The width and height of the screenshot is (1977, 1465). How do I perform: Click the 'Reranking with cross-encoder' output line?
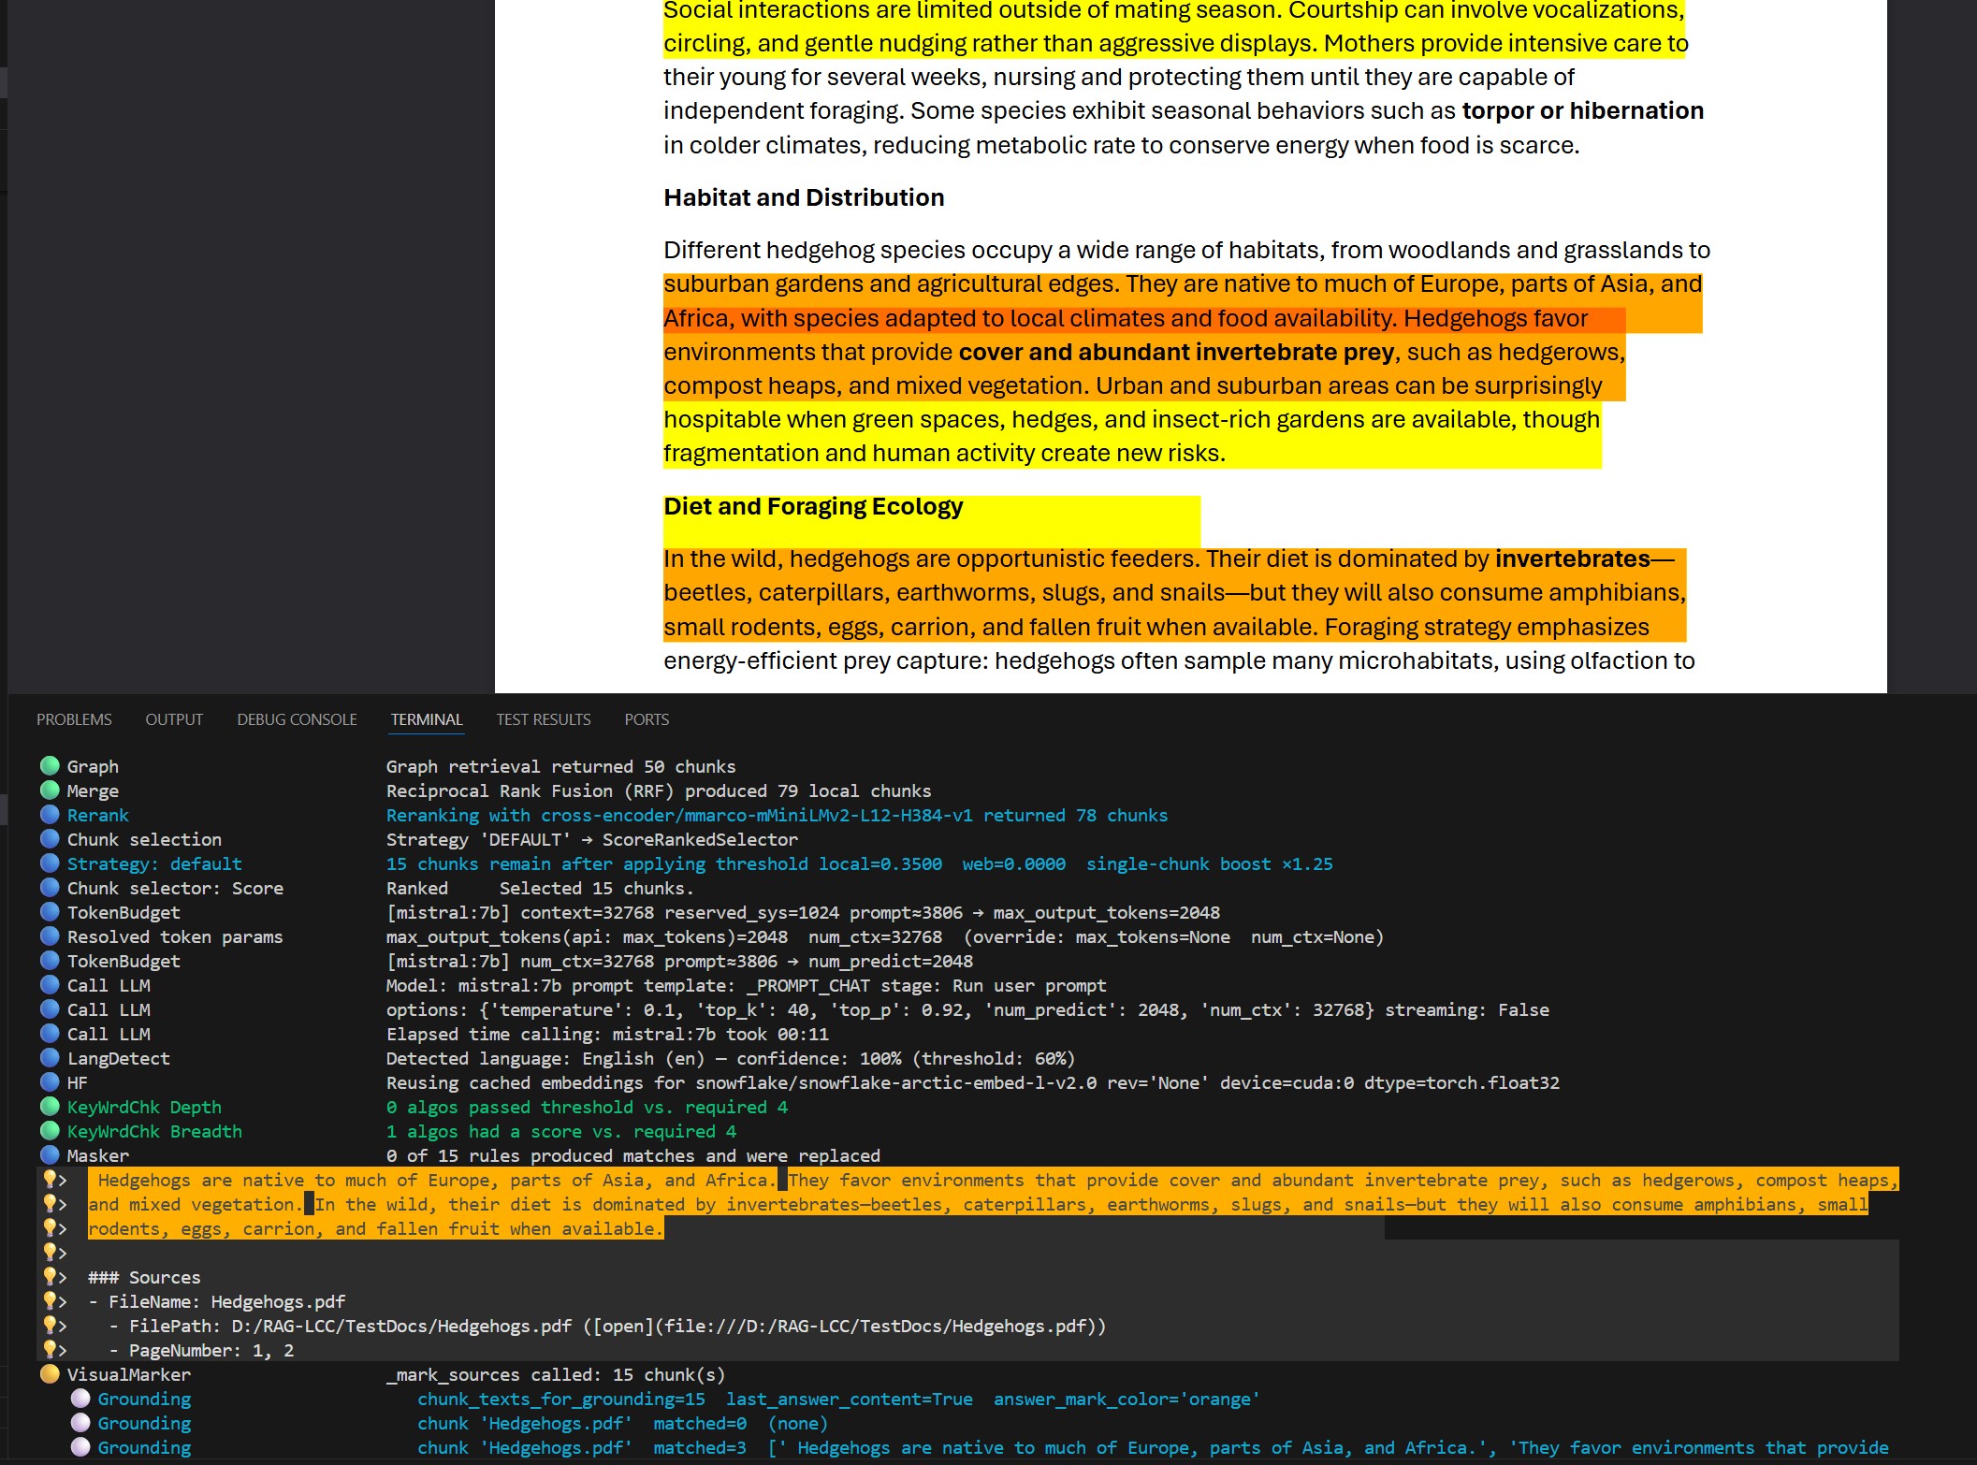[777, 815]
